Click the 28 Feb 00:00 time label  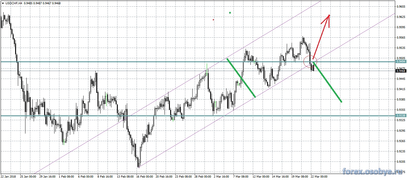[203, 176]
